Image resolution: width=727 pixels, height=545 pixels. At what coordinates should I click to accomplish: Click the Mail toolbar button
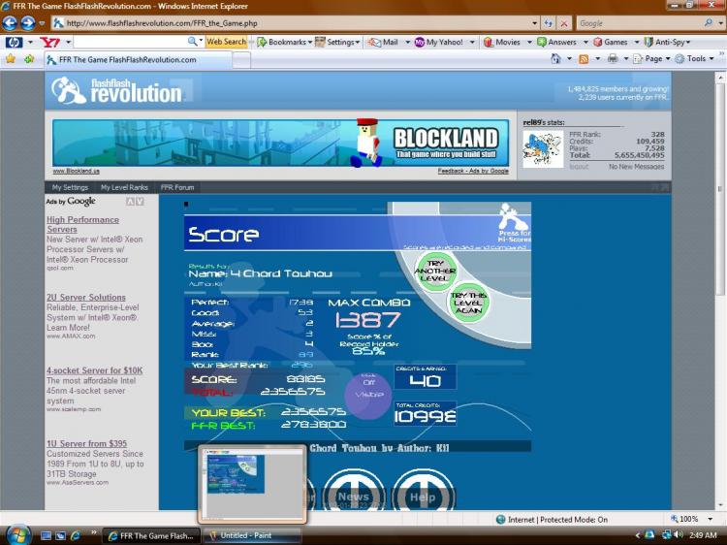[x=384, y=43]
